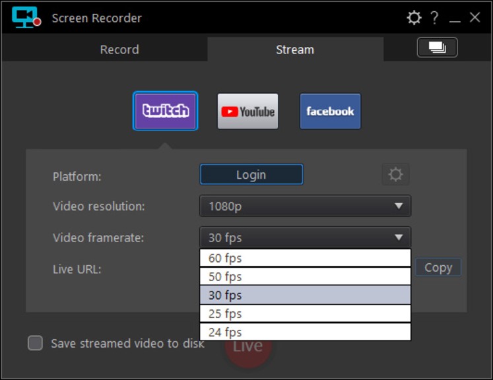Select Twitch streaming platform
Image resolution: width=493 pixels, height=380 pixels.
coord(166,111)
